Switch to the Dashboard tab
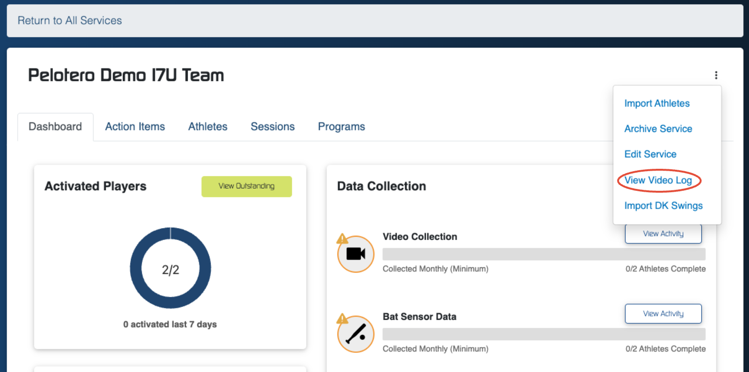 click(x=55, y=127)
